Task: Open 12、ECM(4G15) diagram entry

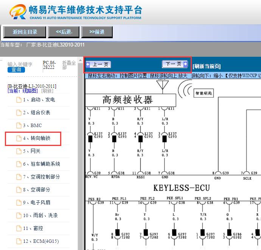Action: point(41,241)
